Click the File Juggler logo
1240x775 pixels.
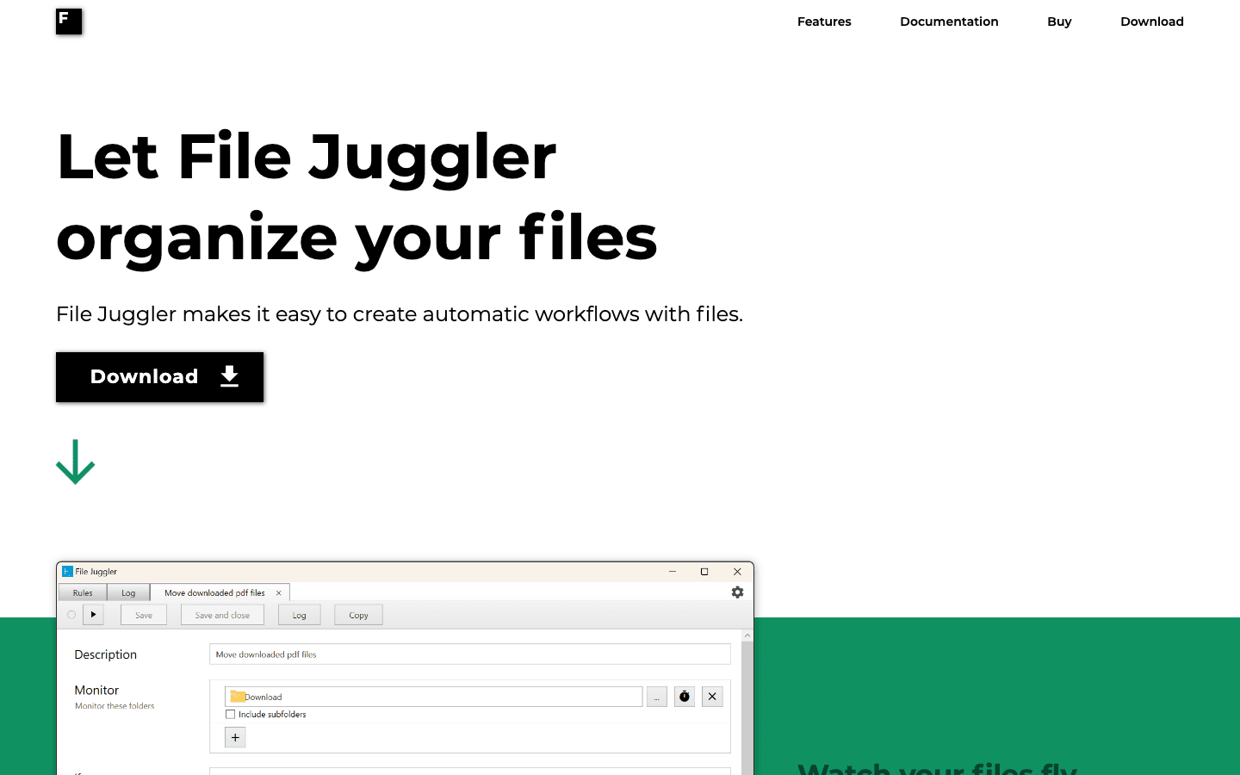[x=69, y=21]
